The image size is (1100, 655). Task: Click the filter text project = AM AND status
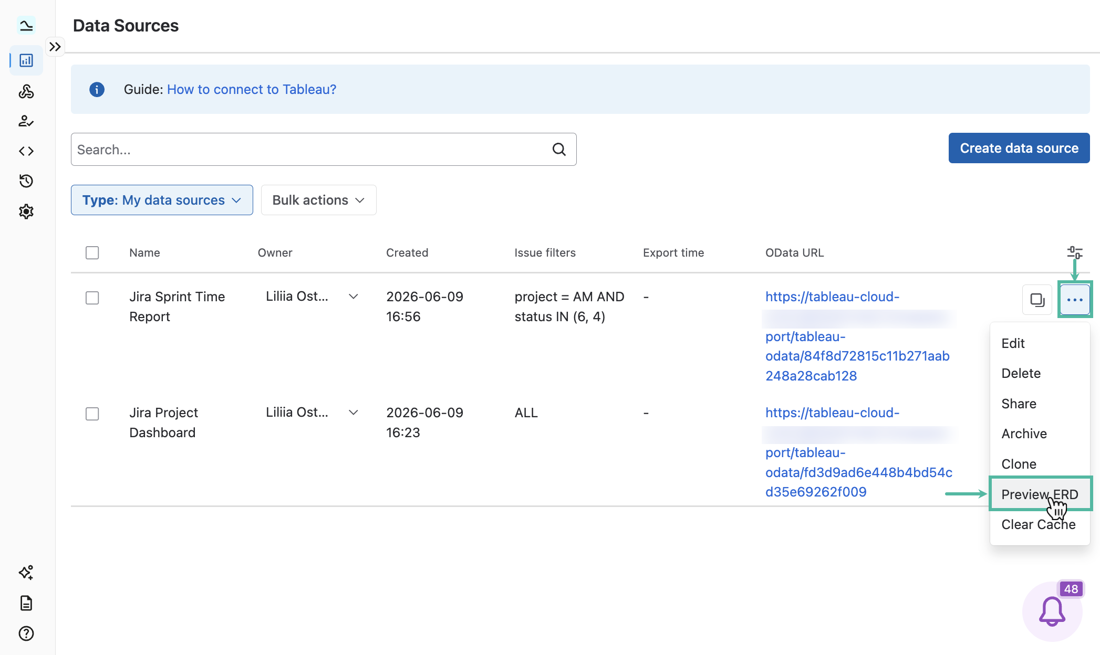pos(569,307)
